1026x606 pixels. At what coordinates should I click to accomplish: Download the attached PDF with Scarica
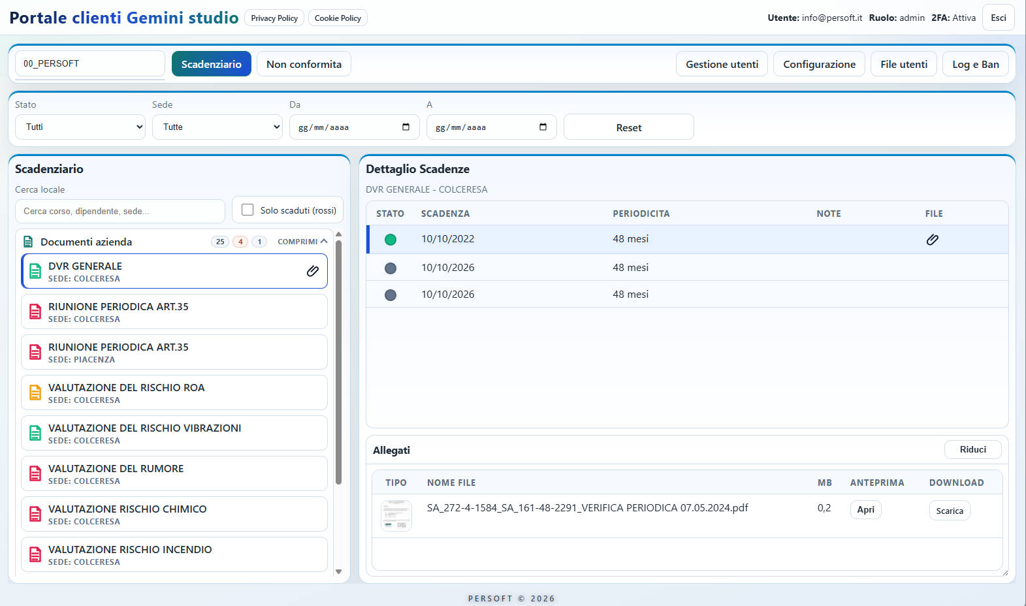click(x=949, y=511)
